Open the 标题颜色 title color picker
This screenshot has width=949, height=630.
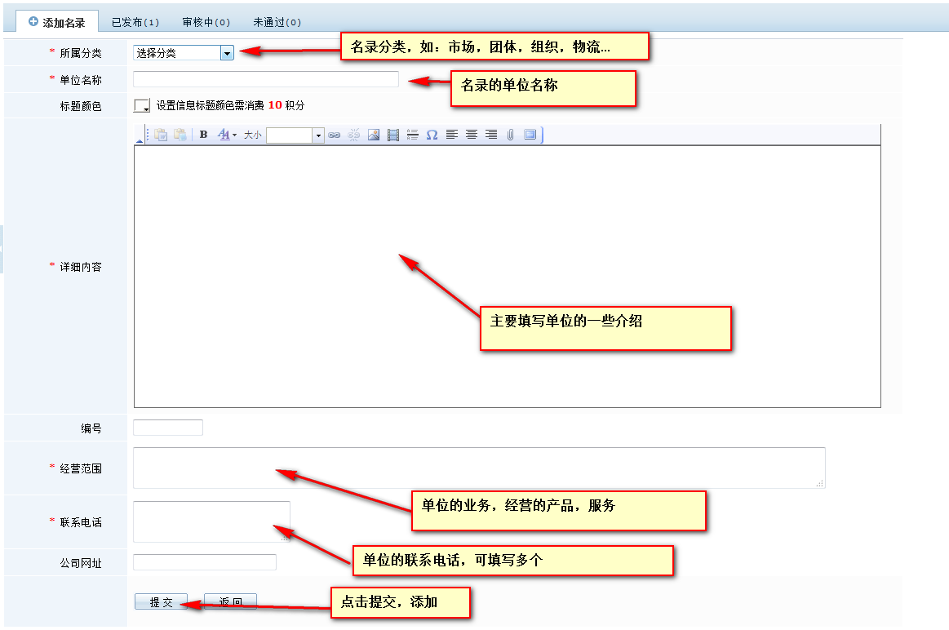pos(142,105)
